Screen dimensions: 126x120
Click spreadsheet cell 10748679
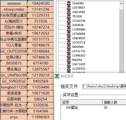pyautogui.click(x=41, y=45)
